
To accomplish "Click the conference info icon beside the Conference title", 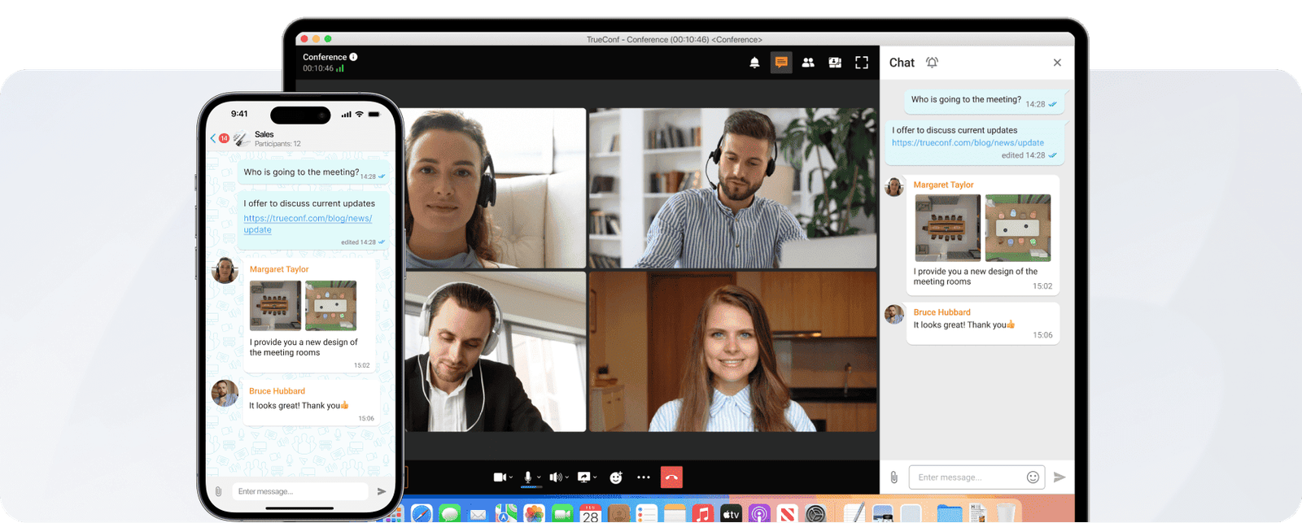I will pos(353,57).
